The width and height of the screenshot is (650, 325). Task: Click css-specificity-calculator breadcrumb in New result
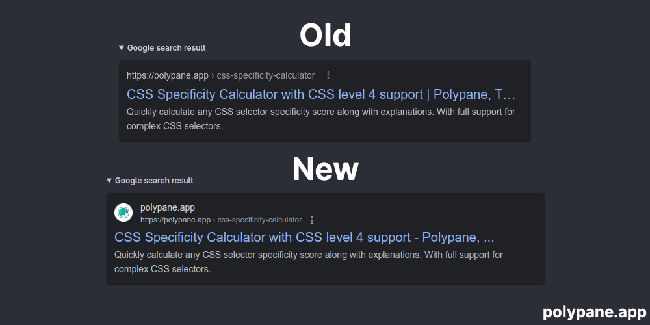click(x=259, y=220)
